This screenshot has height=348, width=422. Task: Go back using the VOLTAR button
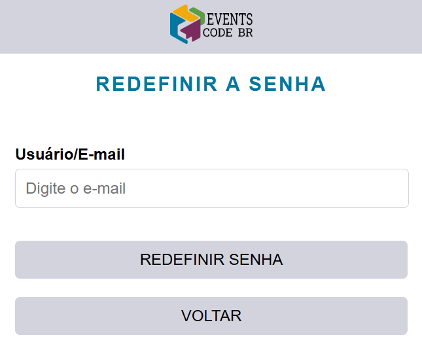[x=211, y=316]
